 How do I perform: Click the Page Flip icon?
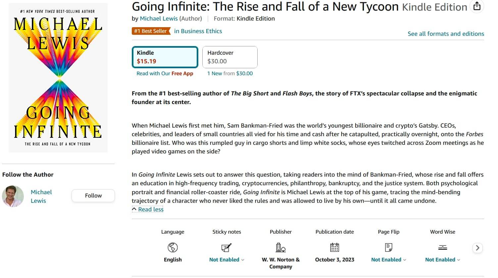click(388, 248)
